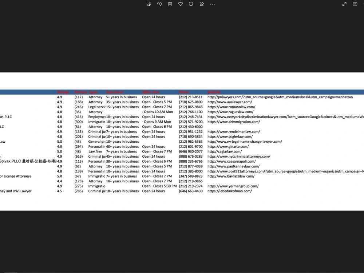Image resolution: width=364 pixels, height=273 pixels.
Task: Click the 40+ years in business cell
Action: [122, 146]
